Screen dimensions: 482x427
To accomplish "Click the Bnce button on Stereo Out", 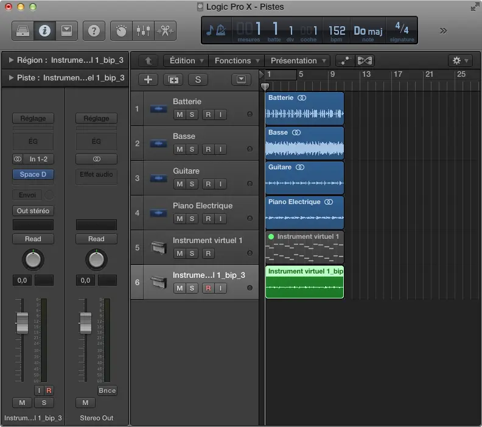I will coord(107,390).
